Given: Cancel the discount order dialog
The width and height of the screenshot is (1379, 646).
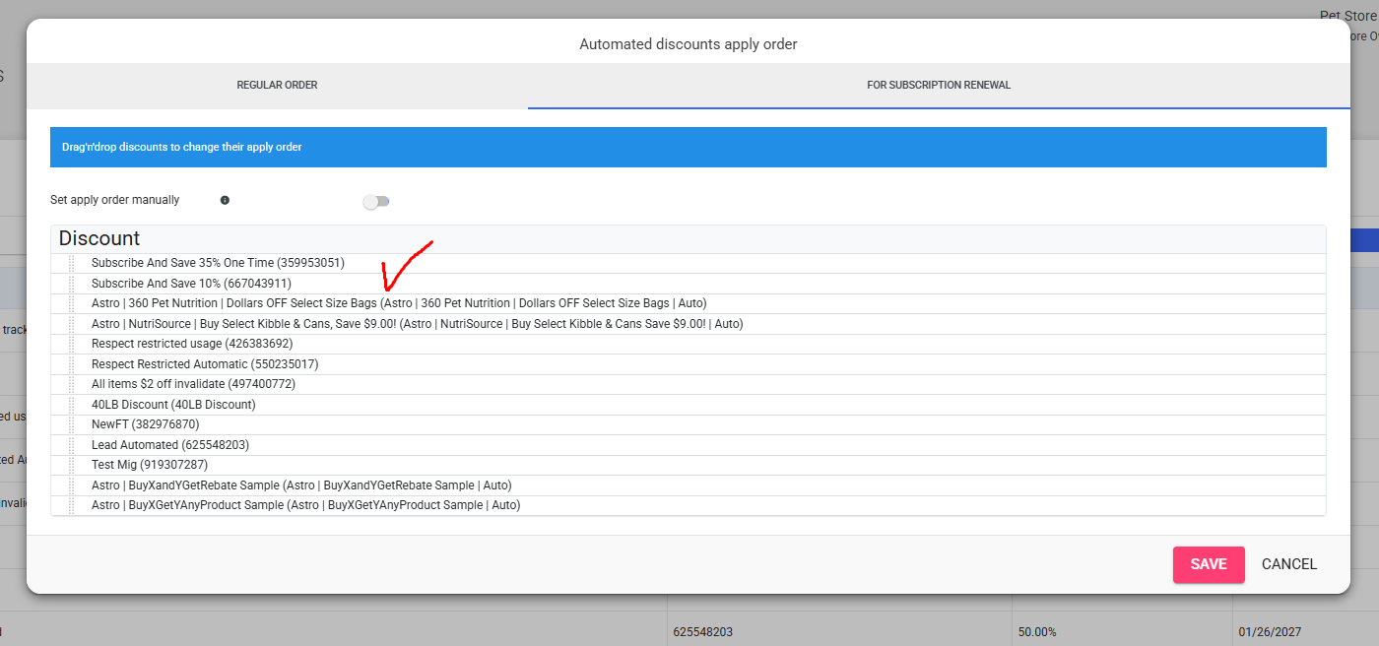Looking at the screenshot, I should click(x=1288, y=564).
